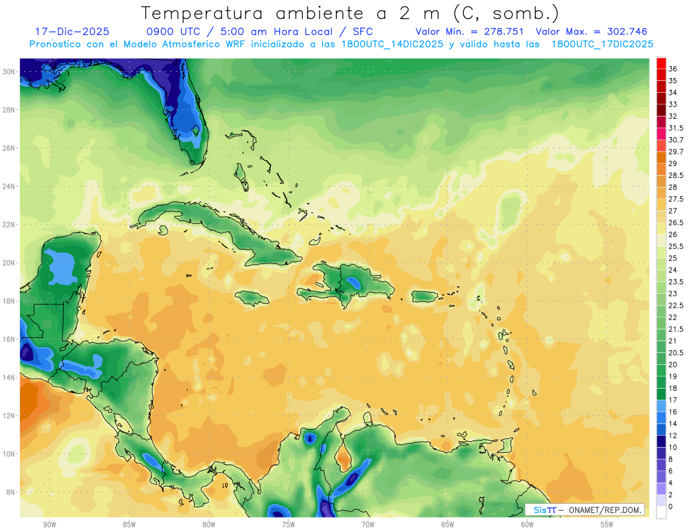Click '0900 UTC / 5:00 am Hora Local / SFC'
The height and width of the screenshot is (532, 688).
(259, 32)
